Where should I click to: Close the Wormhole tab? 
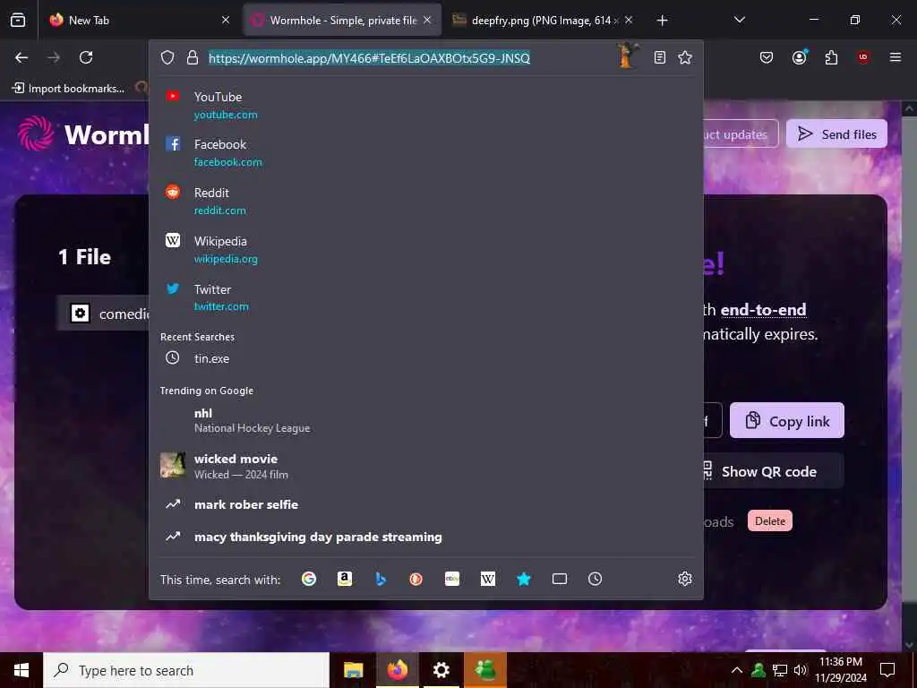click(427, 20)
